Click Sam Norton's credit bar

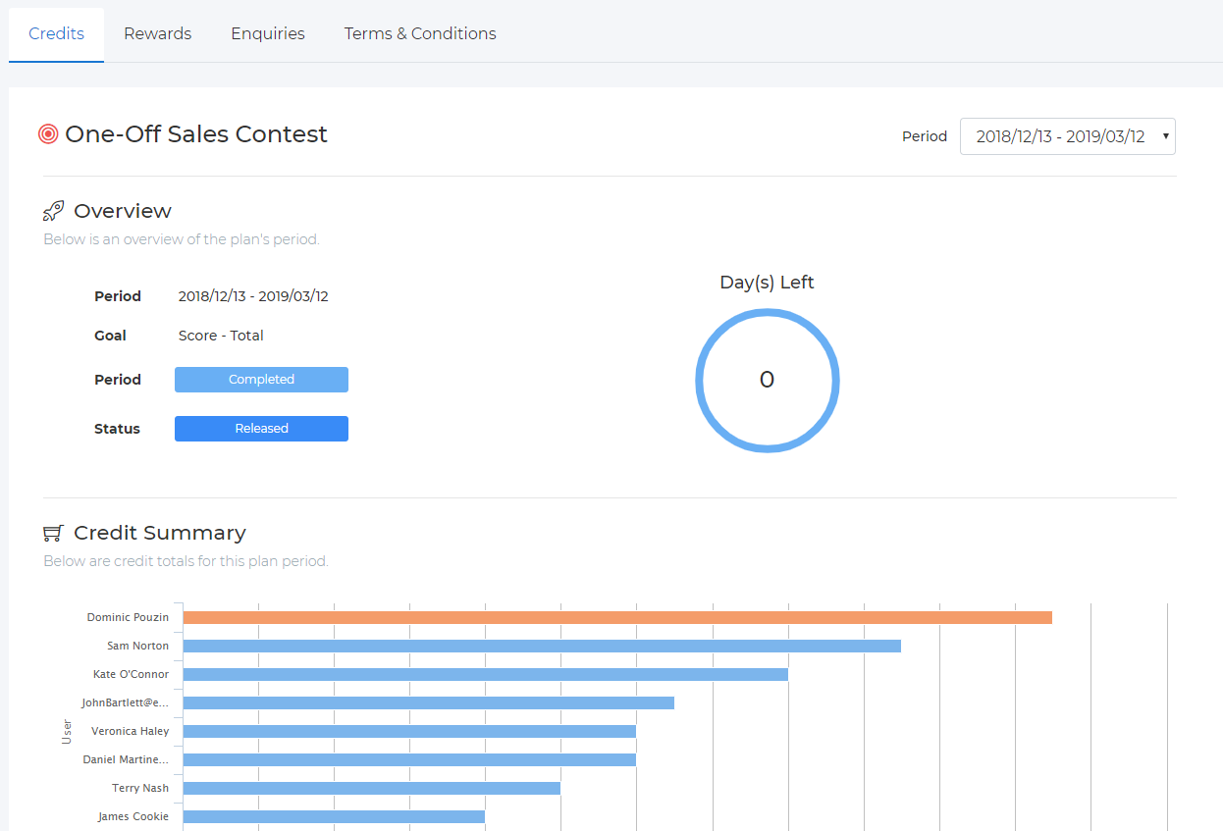[x=540, y=646]
